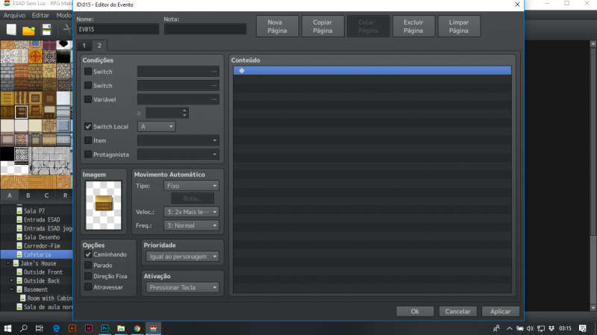
Task: Click the Aplicar button
Action: coord(500,311)
